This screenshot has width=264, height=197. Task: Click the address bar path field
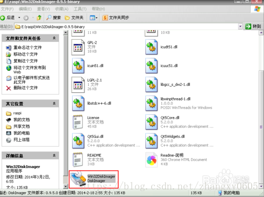point(126,27)
